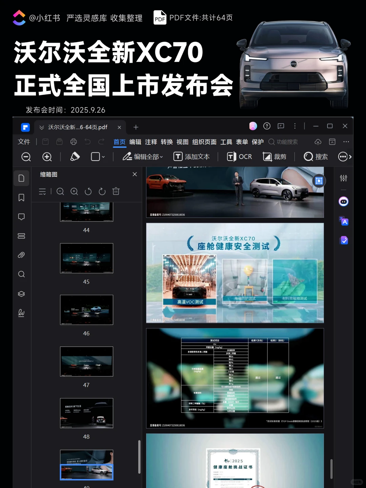Rotate page clockwise in thumbnail panel

click(x=102, y=191)
